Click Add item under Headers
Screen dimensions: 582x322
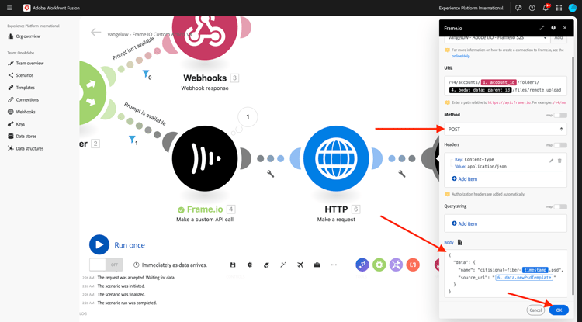464,178
